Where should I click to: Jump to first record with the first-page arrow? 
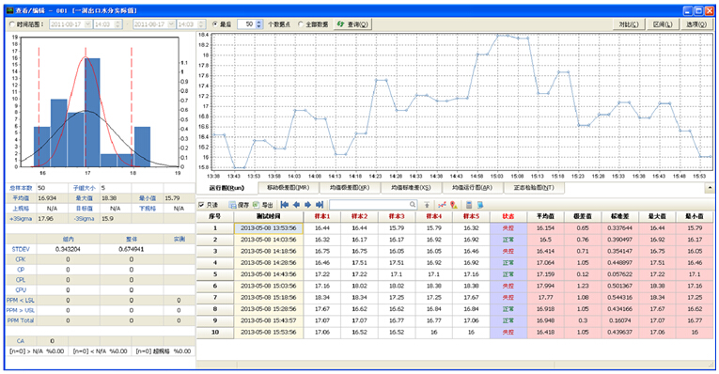(284, 205)
